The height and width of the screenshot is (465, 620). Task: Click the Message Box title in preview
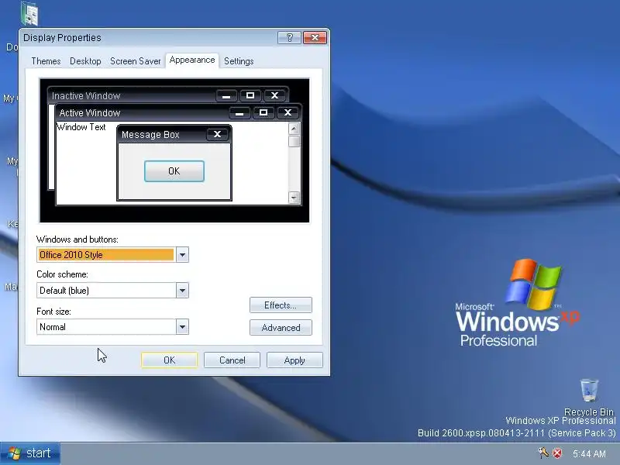(x=150, y=135)
